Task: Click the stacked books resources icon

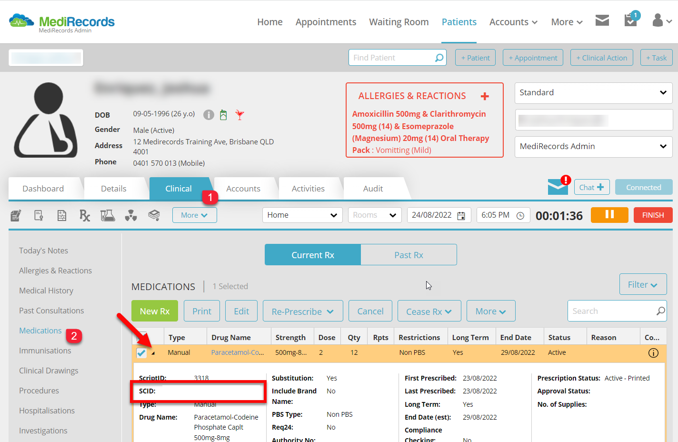Action: coord(154,215)
